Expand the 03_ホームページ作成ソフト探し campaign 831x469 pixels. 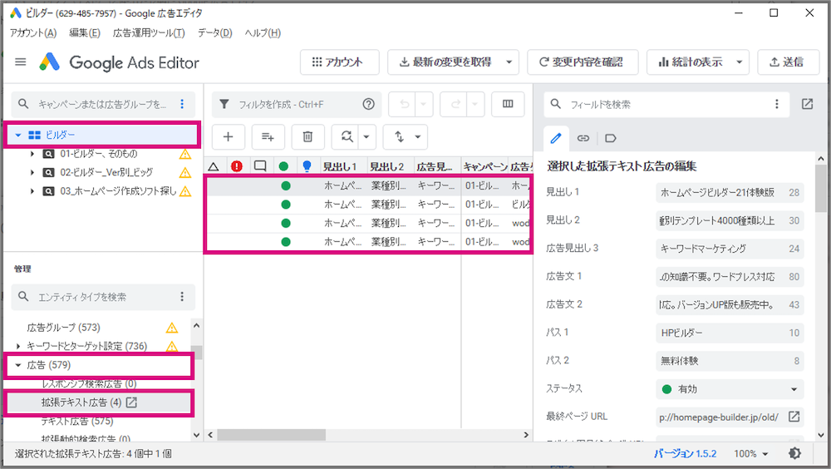(32, 191)
